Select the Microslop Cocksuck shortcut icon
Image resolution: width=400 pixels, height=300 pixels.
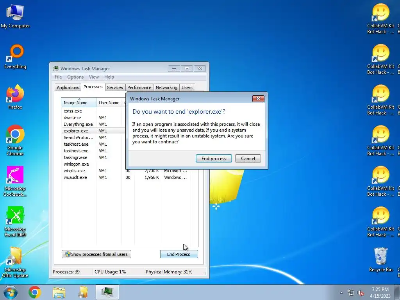[15, 181]
